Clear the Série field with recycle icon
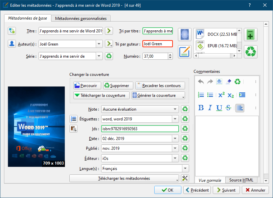The height and width of the screenshot is (198, 273). [109, 56]
